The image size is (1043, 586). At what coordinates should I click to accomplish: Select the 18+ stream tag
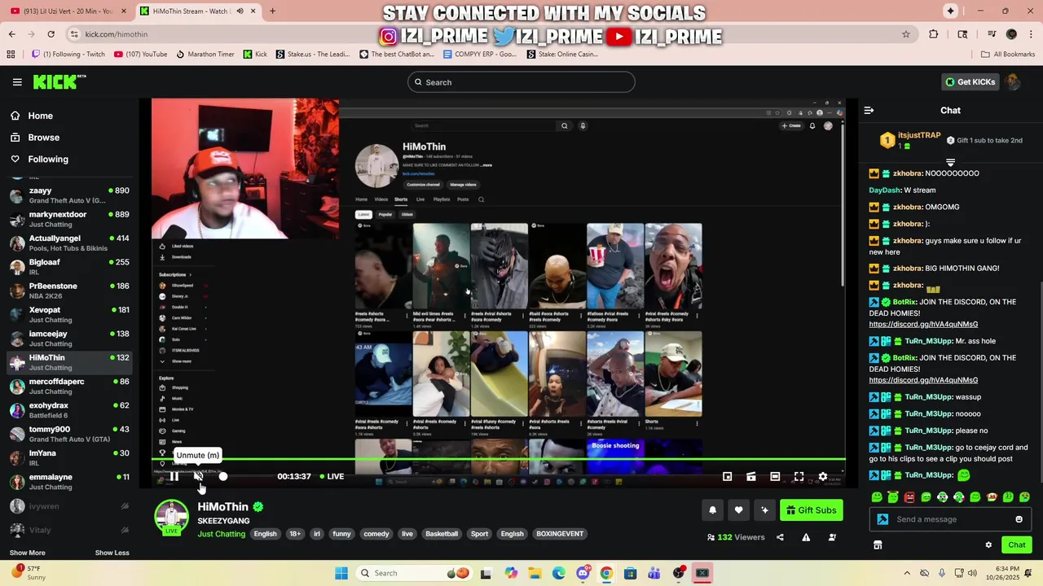[x=295, y=534]
